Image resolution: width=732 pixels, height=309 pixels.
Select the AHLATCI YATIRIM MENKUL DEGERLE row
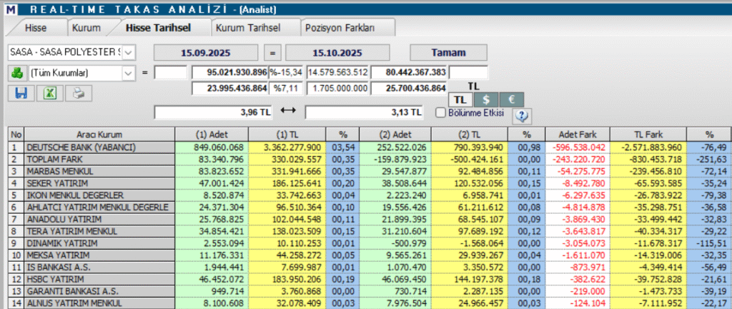click(370, 207)
